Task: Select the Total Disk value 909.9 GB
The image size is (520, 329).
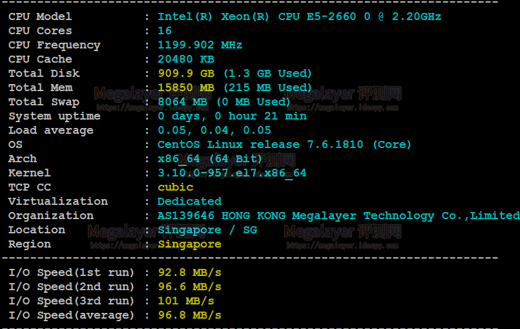Action: [x=186, y=74]
